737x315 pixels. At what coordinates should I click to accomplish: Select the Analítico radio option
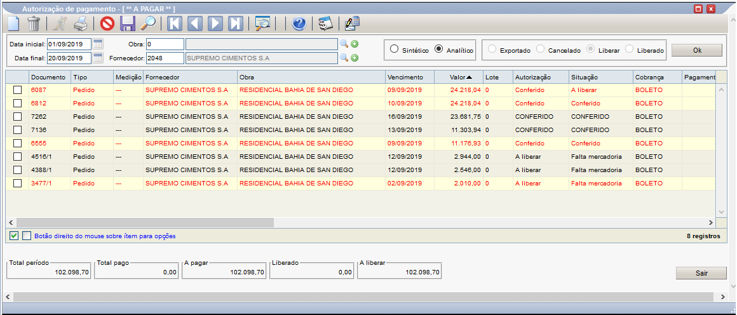(x=438, y=49)
